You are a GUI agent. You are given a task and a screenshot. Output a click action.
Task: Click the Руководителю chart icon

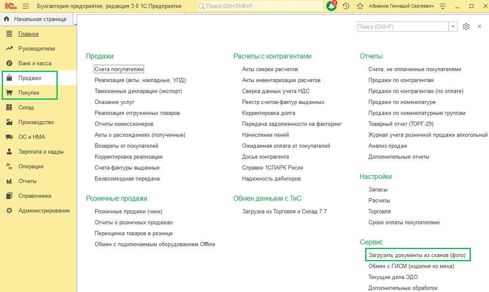coord(9,48)
